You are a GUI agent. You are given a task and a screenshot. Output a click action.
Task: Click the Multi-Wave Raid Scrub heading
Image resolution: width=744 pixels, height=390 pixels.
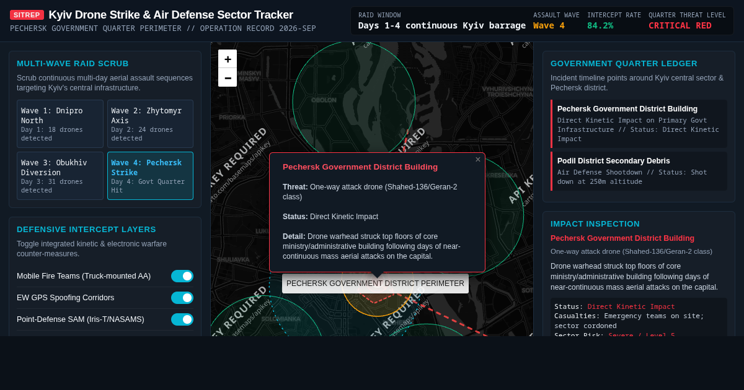73,63
